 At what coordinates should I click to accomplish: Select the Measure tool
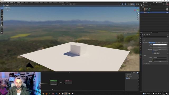click(x=2, y=25)
